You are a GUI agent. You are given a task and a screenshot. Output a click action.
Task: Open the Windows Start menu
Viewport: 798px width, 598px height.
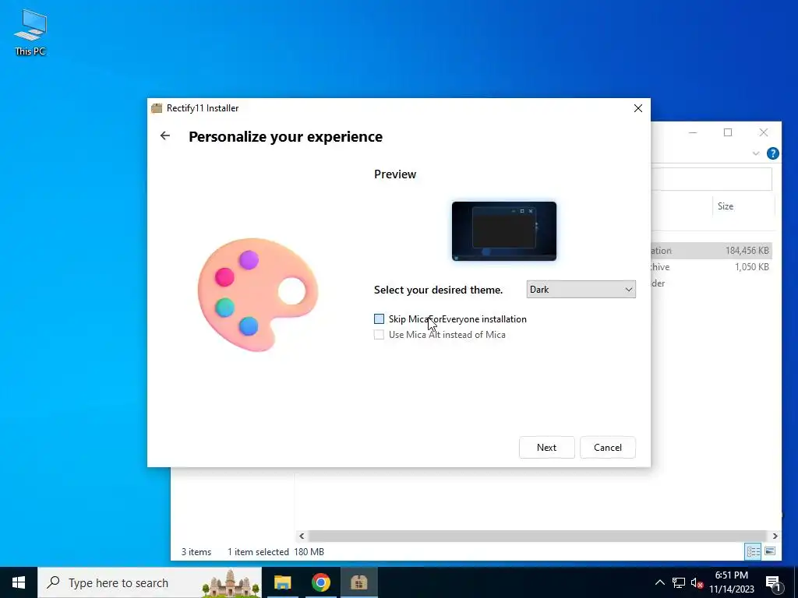click(x=19, y=582)
